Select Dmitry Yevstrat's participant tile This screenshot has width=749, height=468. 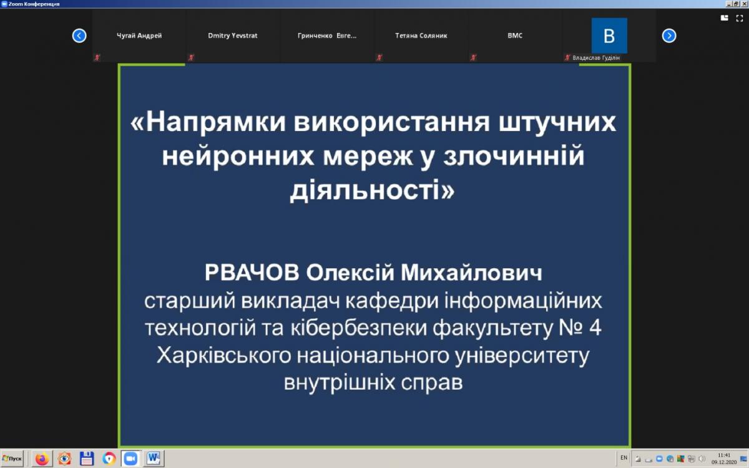233,36
